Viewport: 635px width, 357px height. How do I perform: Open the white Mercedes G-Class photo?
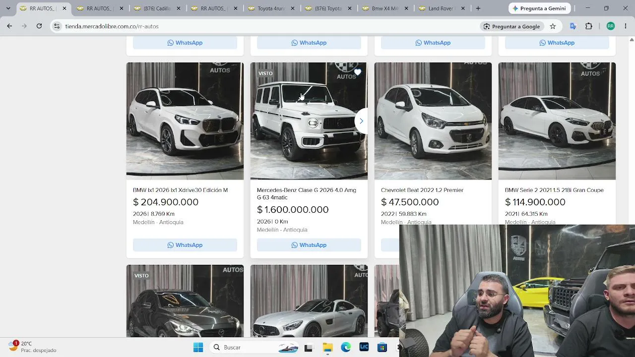click(309, 121)
